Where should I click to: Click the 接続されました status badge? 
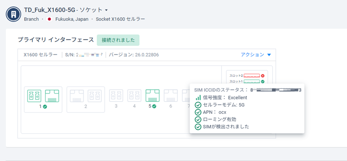[118, 40]
